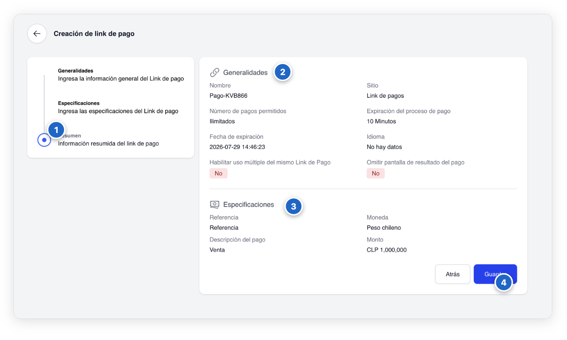Click the blue Guardar button

495,274
